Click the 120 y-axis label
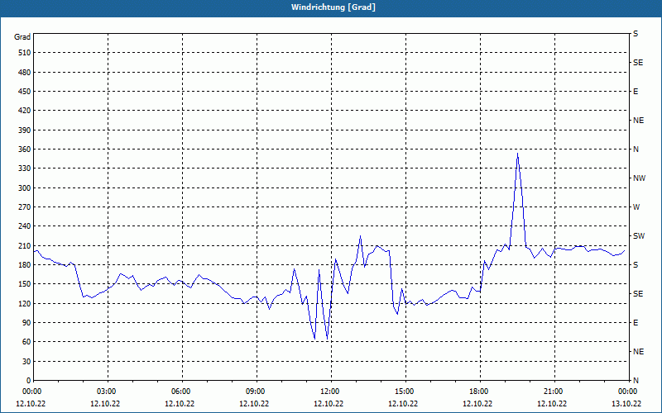 (x=25, y=303)
